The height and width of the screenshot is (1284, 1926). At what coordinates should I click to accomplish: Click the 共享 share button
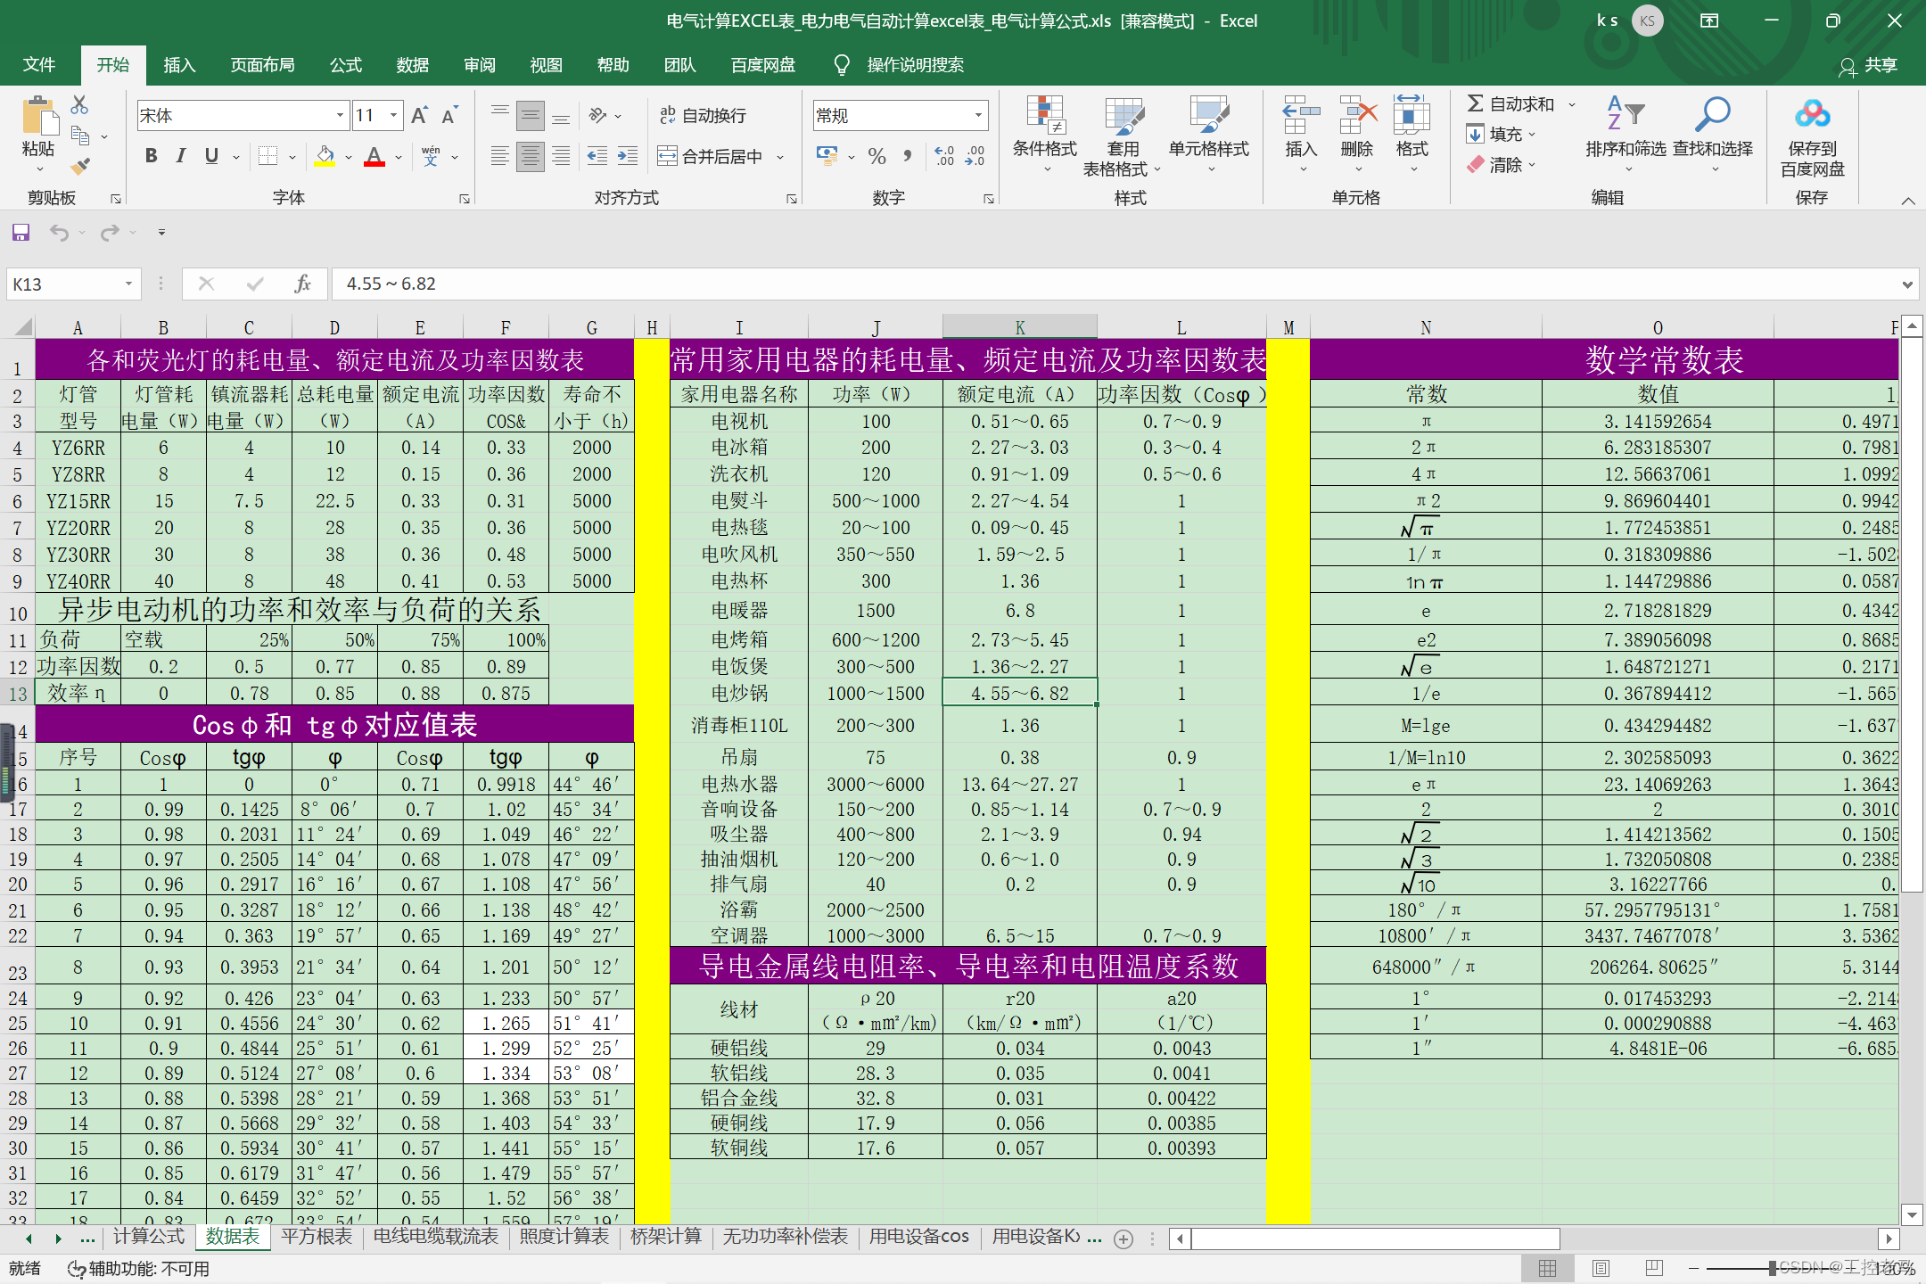click(x=1868, y=66)
